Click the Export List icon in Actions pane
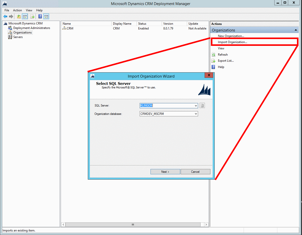Viewport: 302px width, 235px height. coord(213,61)
